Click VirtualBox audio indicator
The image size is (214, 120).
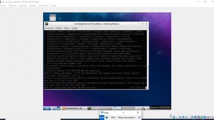coord(180,117)
